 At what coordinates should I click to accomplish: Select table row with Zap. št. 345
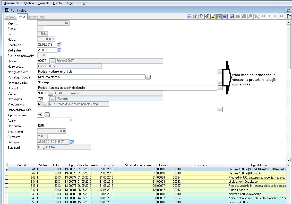pyautogui.click(x=26, y=186)
